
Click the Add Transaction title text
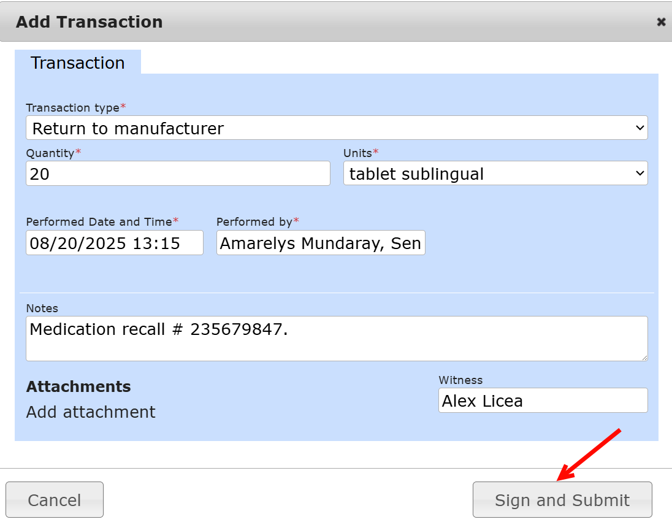point(90,22)
